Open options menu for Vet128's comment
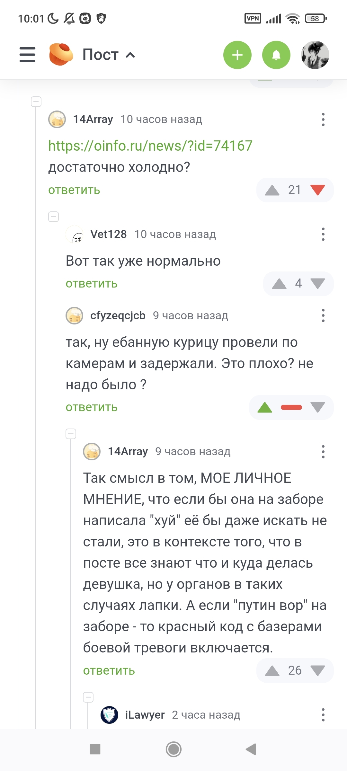 click(x=323, y=234)
